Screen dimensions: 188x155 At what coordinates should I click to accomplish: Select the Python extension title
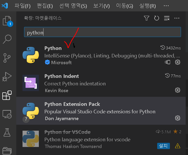click(53, 48)
